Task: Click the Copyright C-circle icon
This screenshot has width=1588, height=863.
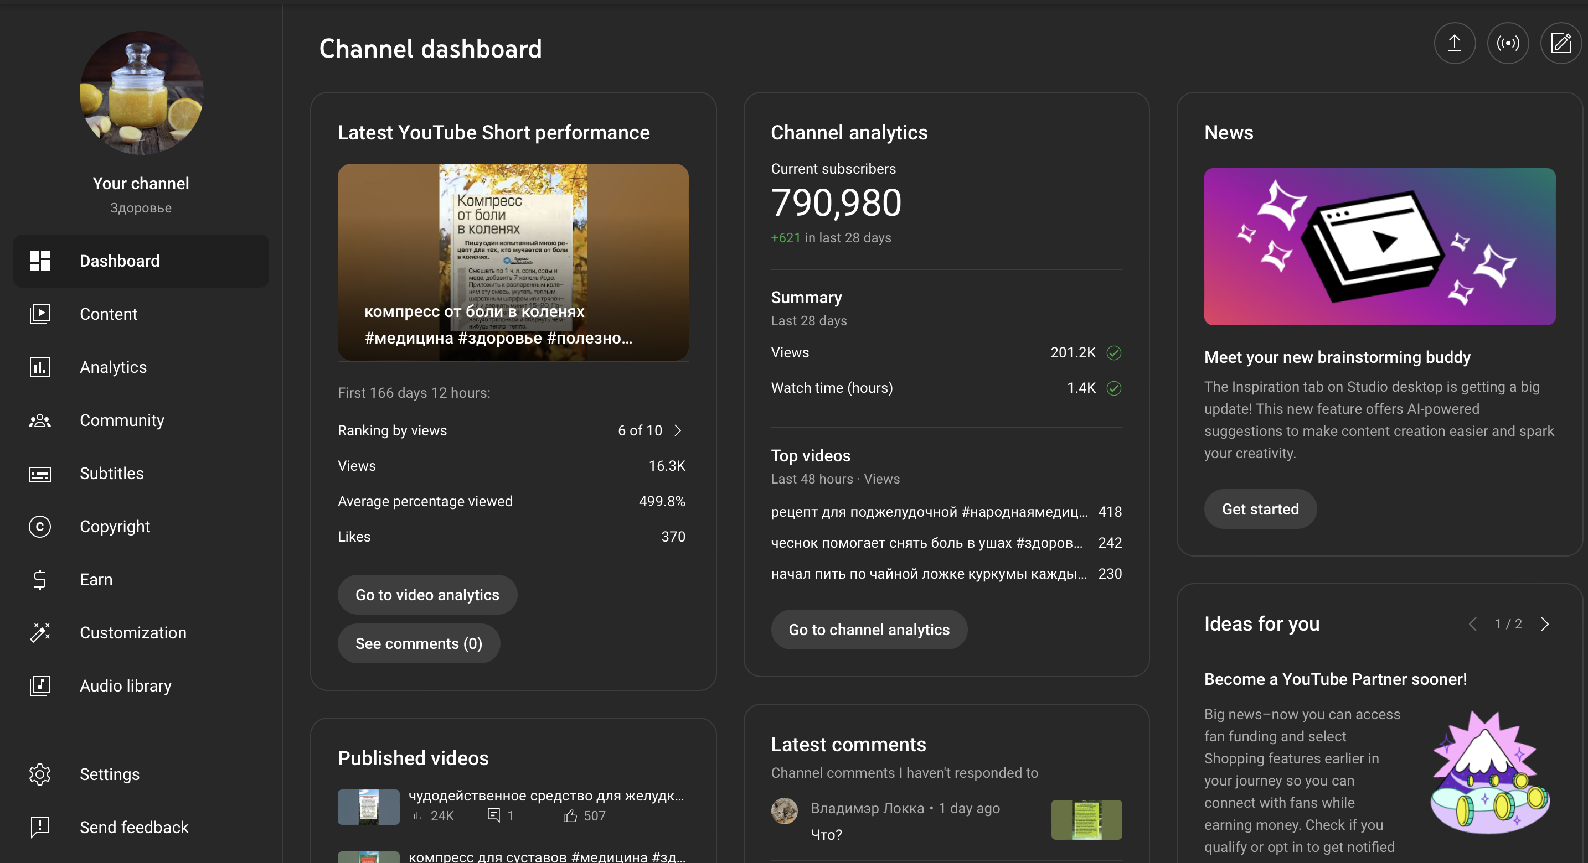Action: pos(40,527)
